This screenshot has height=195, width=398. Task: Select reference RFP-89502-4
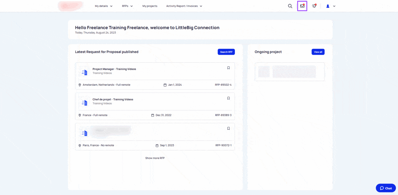[223, 85]
